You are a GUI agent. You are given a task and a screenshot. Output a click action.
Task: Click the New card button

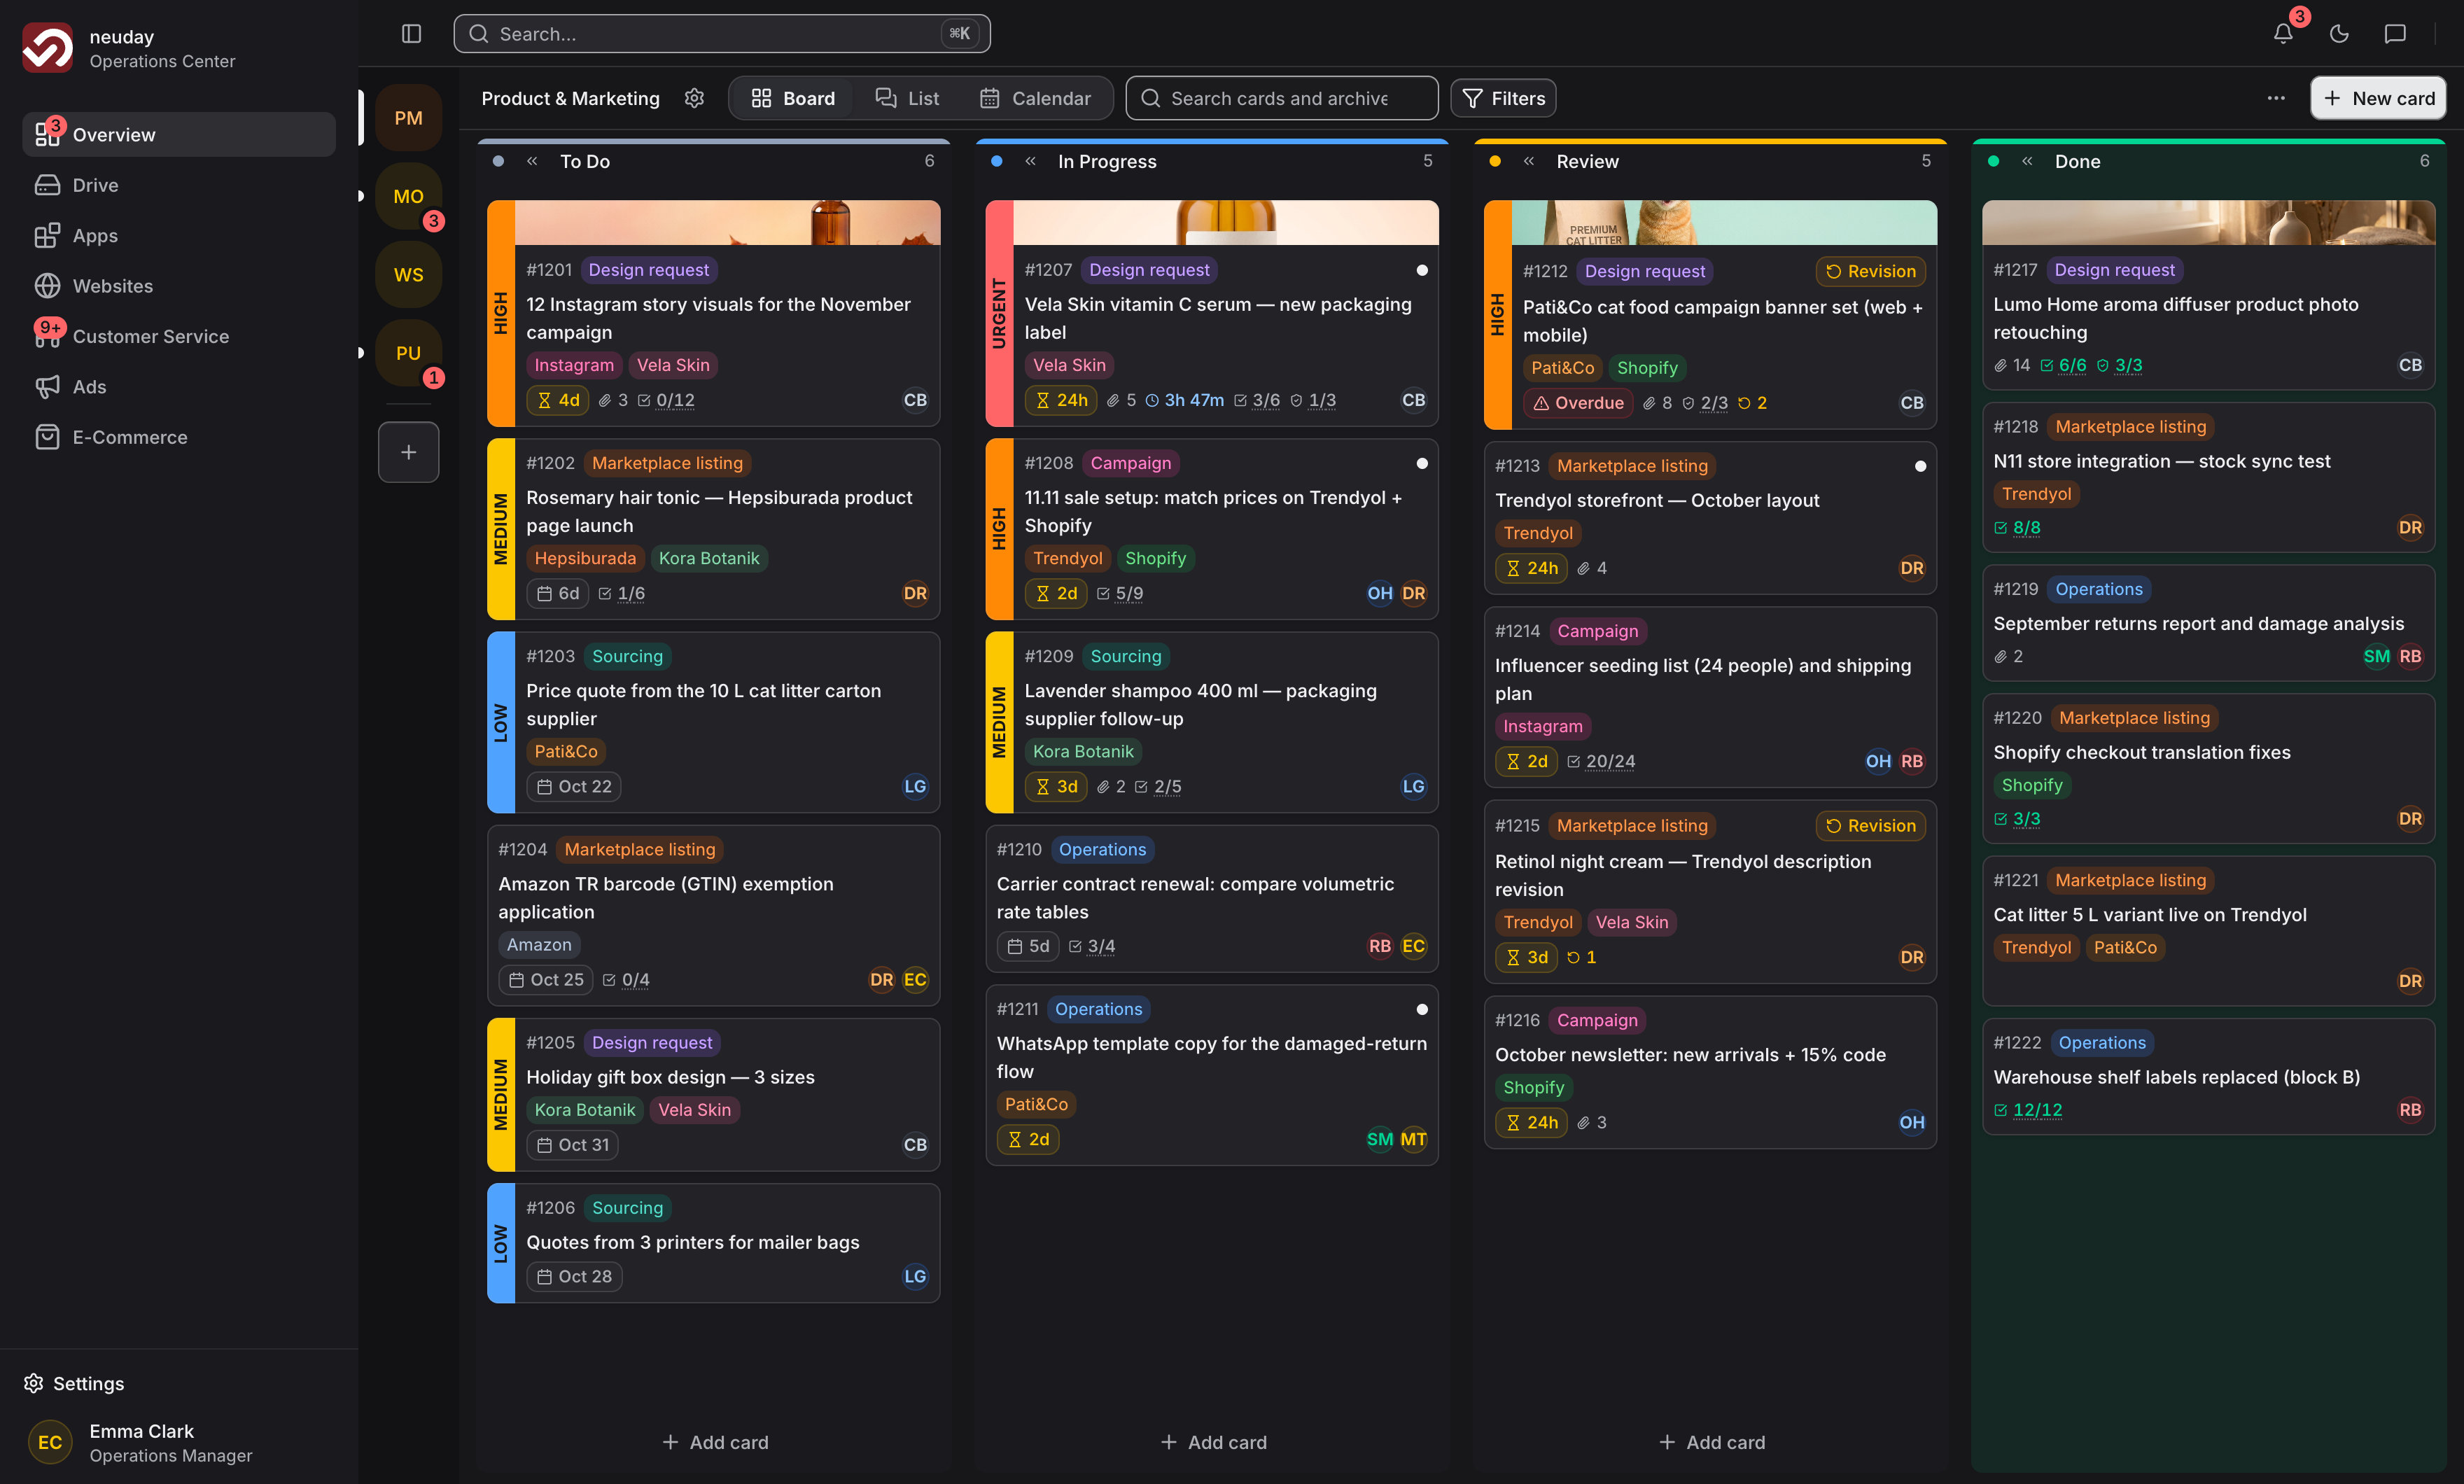point(2378,98)
